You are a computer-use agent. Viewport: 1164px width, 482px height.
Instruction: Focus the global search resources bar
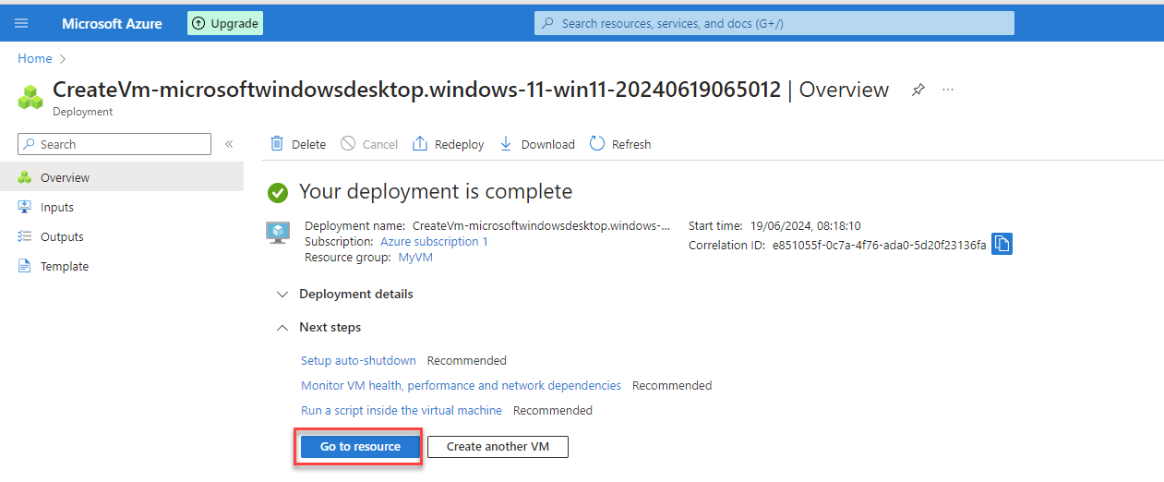click(774, 23)
